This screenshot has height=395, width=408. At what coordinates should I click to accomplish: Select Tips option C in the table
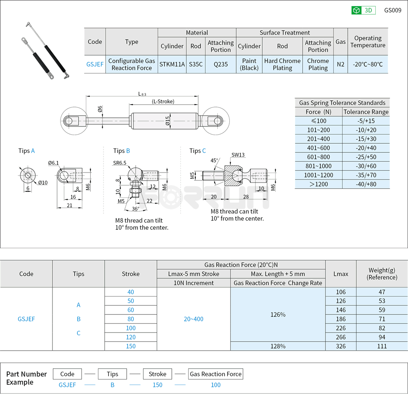point(78,333)
